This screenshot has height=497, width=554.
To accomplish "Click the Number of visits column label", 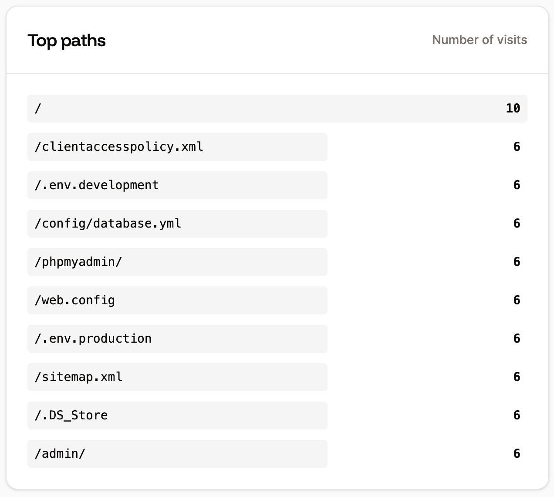I will [x=480, y=40].
